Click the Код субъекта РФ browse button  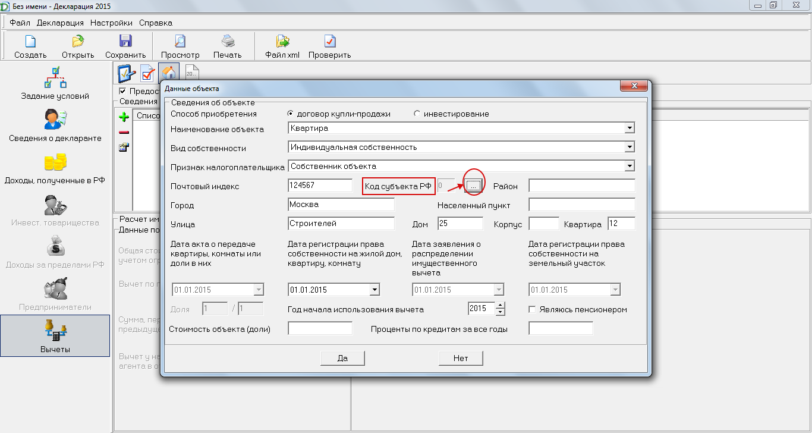(x=473, y=186)
